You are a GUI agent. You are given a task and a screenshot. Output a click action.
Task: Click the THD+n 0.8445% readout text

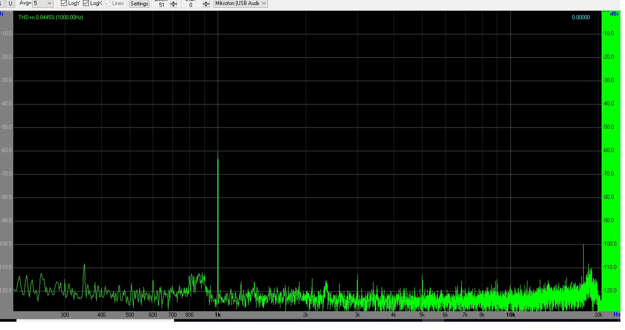(x=50, y=17)
